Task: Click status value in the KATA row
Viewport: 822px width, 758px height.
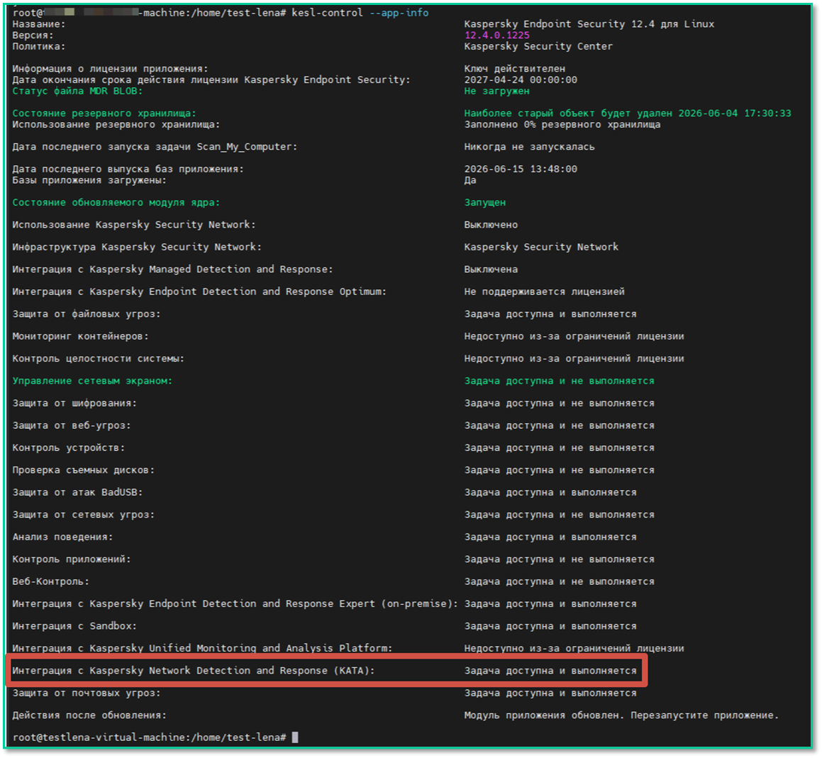Action: coord(550,671)
